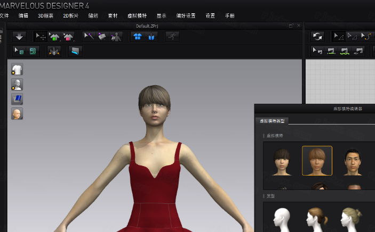Close the Default.ZPrj 3D window
The height and width of the screenshot is (232, 375).
tap(299, 26)
